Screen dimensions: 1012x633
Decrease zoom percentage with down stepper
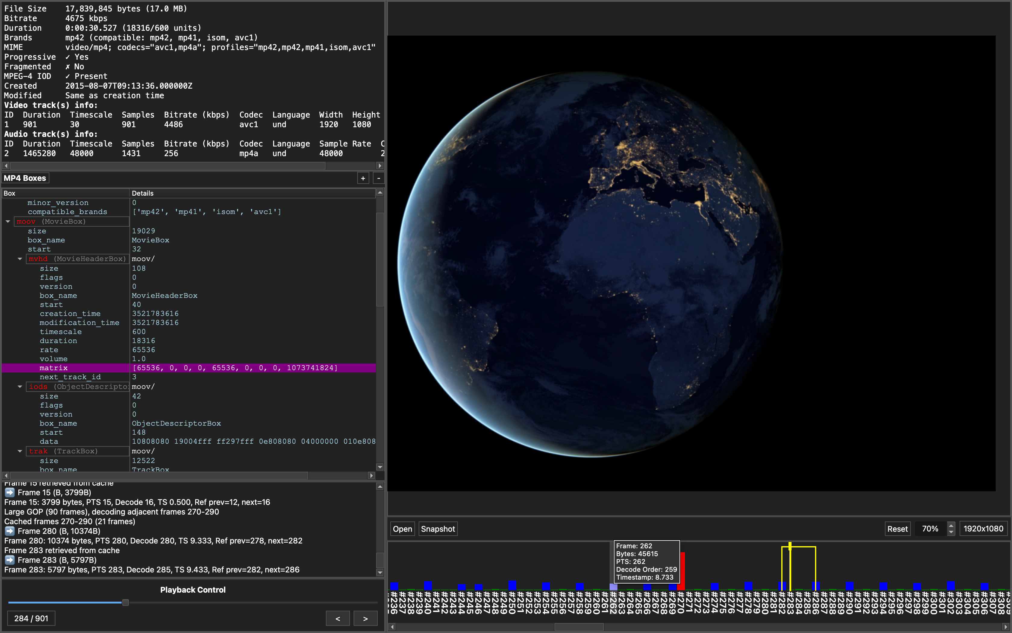pyautogui.click(x=951, y=532)
